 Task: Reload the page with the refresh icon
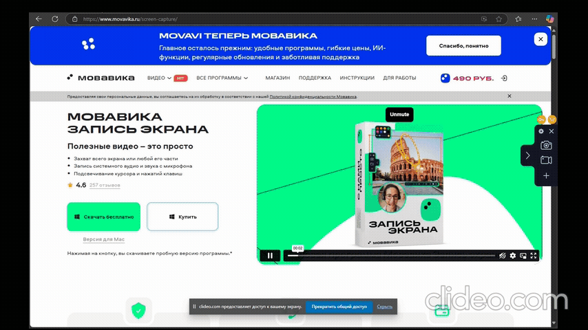(x=55, y=19)
